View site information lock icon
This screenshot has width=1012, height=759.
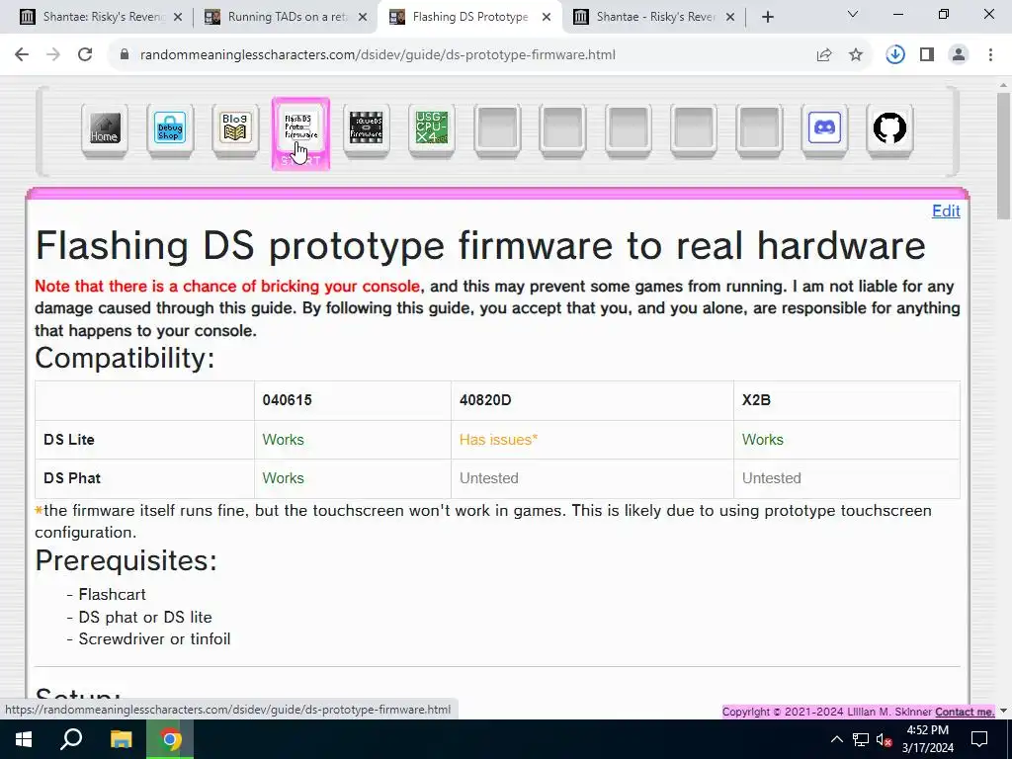125,55
